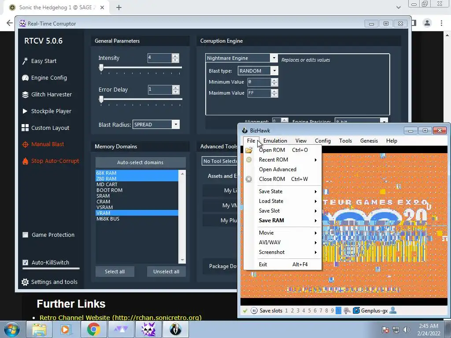
Task: Select BOOT ROM memory domain
Action: point(137,190)
